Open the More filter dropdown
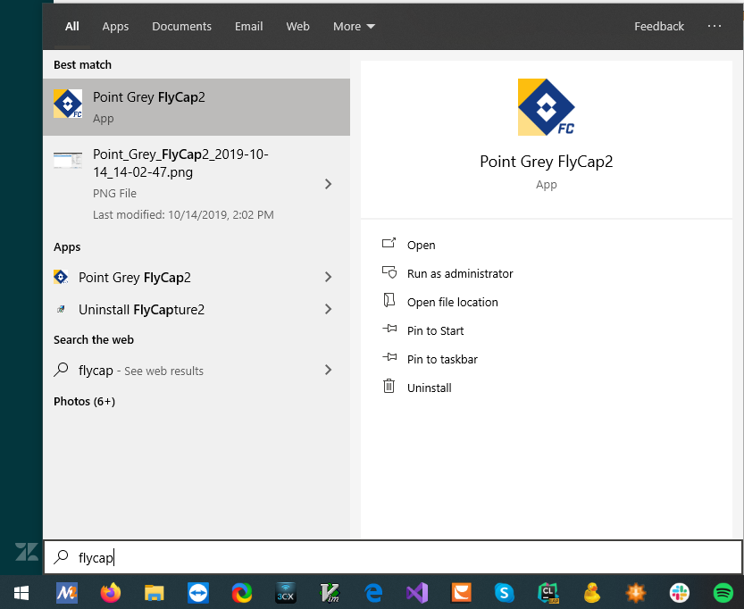The width and height of the screenshot is (744, 609). (354, 26)
